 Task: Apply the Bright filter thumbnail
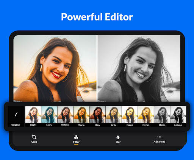33,115
